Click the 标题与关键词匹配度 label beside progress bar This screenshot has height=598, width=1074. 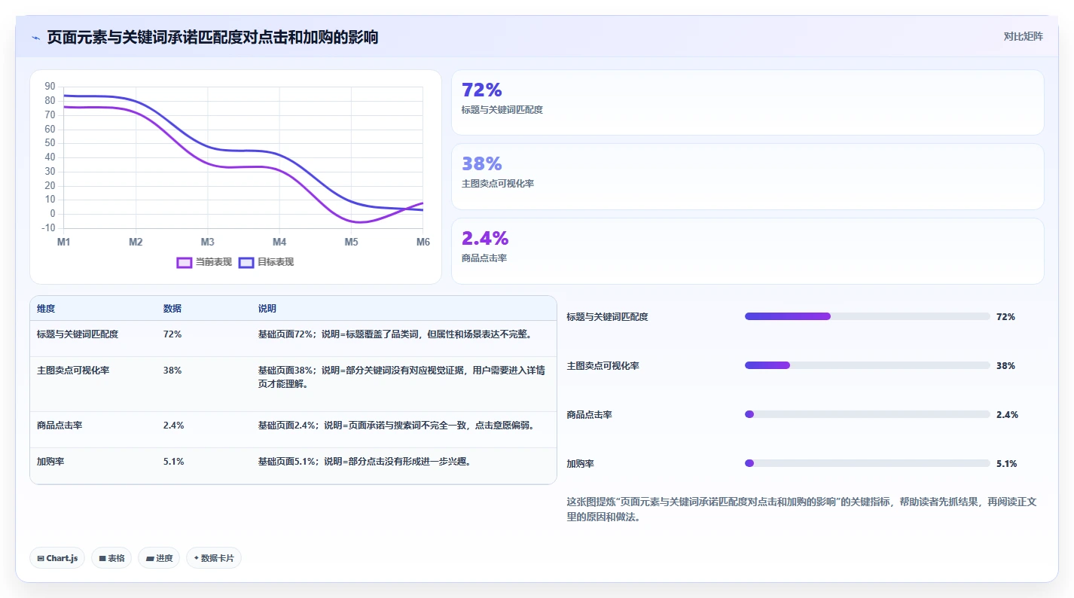[607, 316]
